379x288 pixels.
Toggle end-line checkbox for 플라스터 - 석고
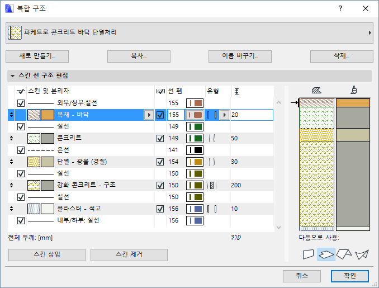[160, 209]
